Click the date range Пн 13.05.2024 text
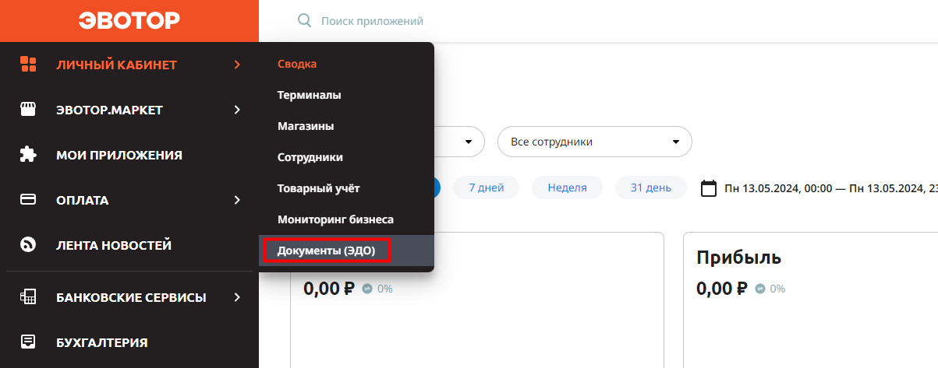 click(831, 188)
